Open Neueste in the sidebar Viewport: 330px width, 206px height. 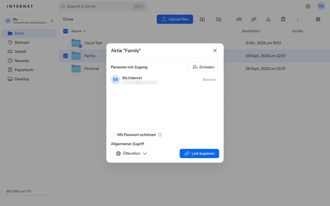coord(29,61)
